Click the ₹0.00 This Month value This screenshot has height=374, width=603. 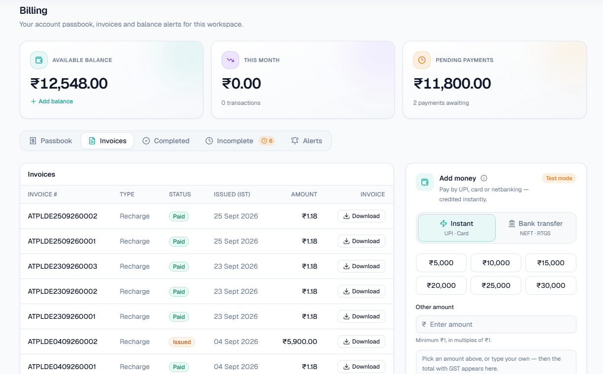click(241, 84)
